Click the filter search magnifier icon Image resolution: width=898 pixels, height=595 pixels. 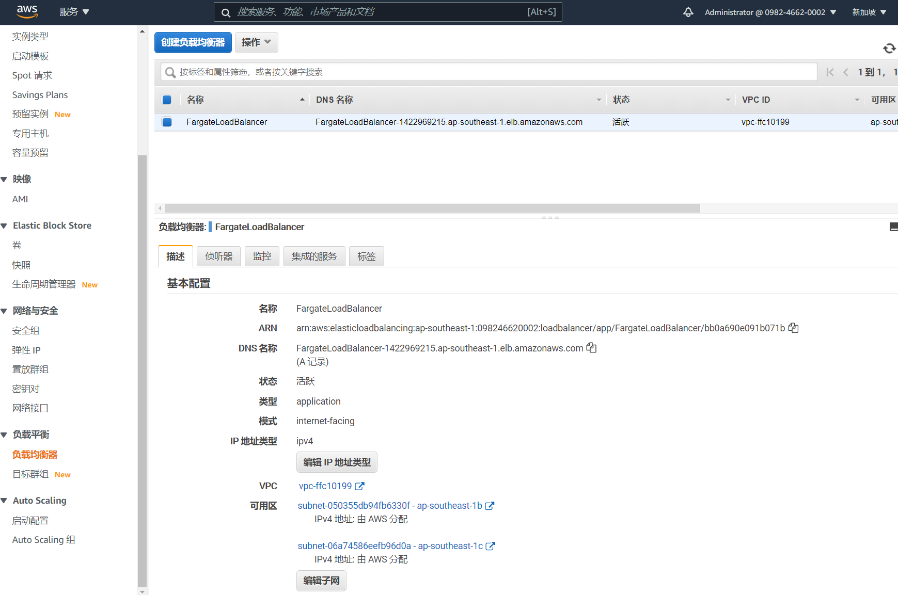(x=170, y=72)
